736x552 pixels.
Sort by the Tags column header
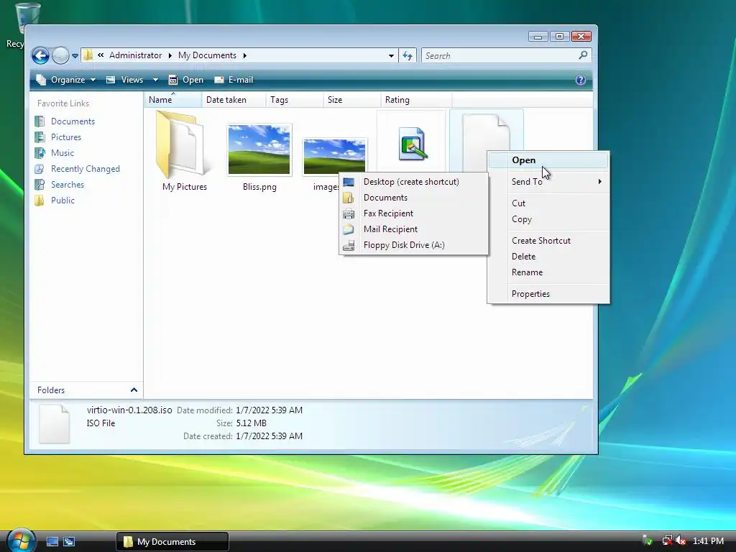(x=294, y=99)
